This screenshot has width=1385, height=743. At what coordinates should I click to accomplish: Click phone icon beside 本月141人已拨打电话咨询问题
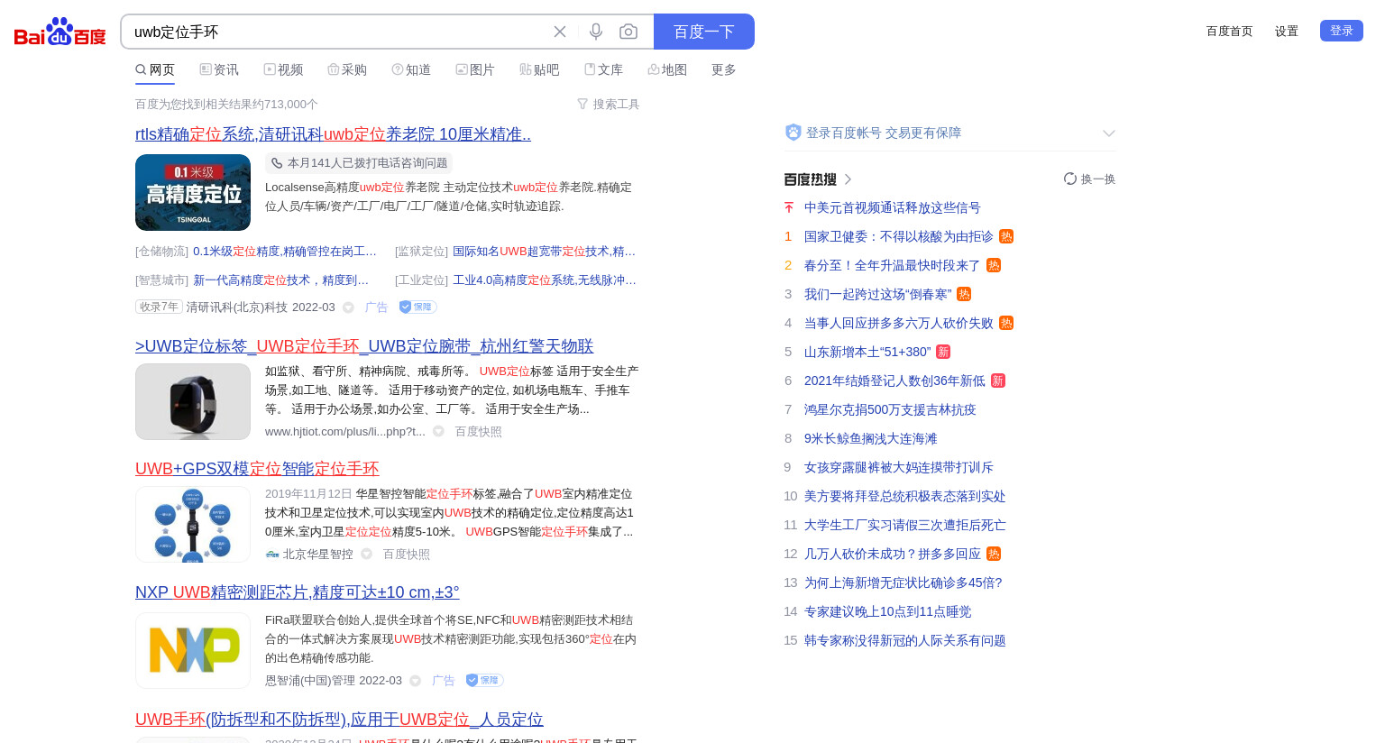point(277,163)
